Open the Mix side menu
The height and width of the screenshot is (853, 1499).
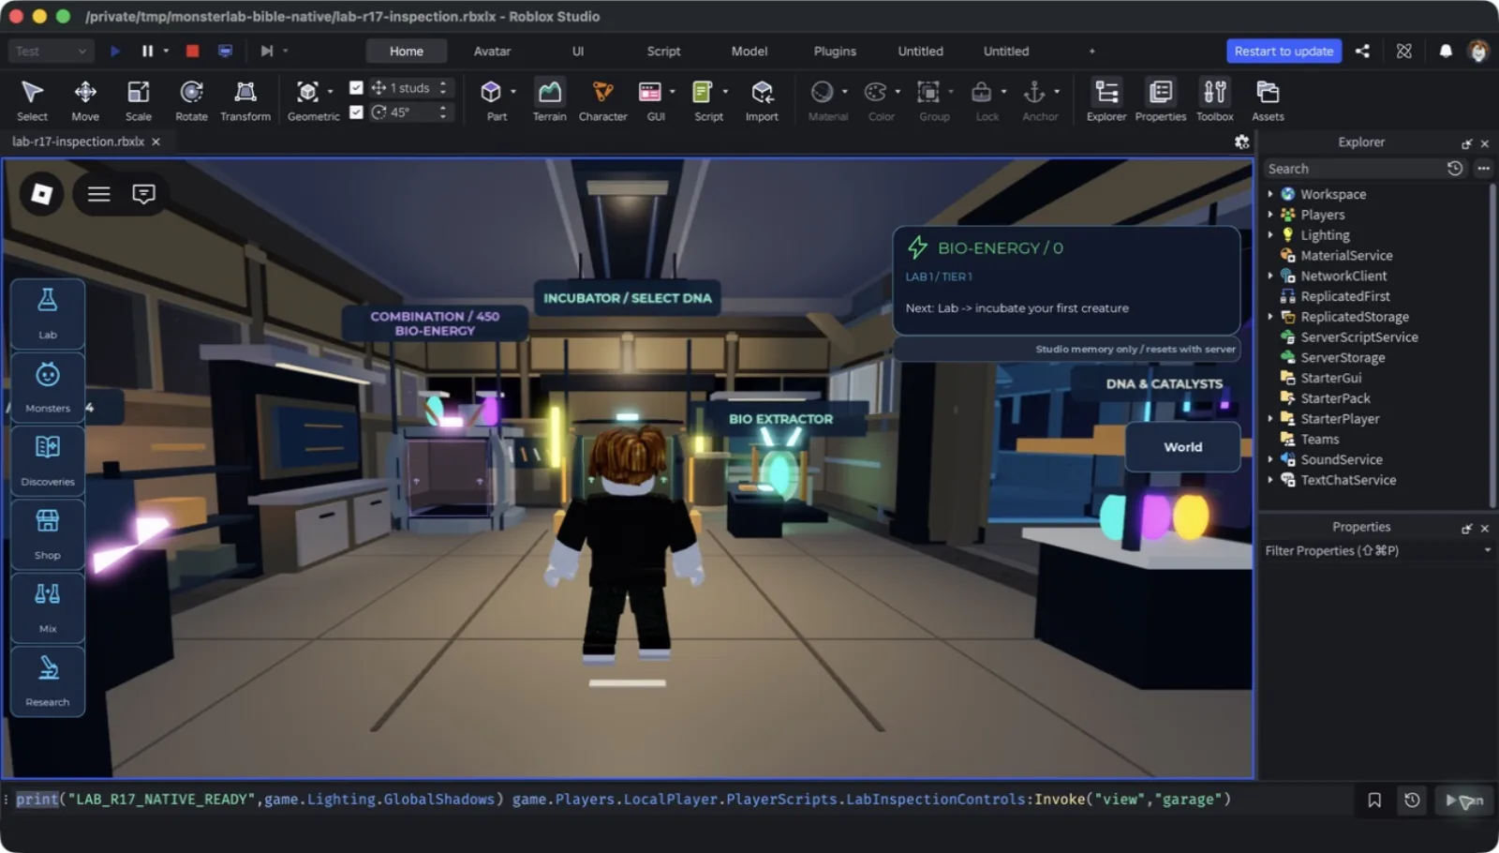pos(48,607)
